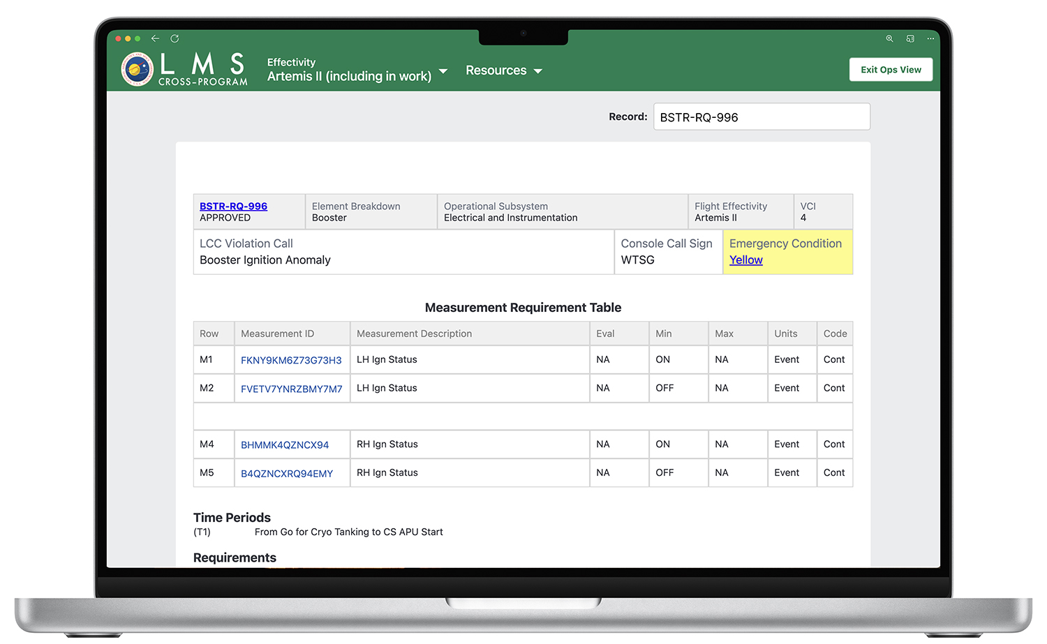Switch to the Resources menu
Image resolution: width=1047 pixels, height=644 pixels.
(496, 70)
